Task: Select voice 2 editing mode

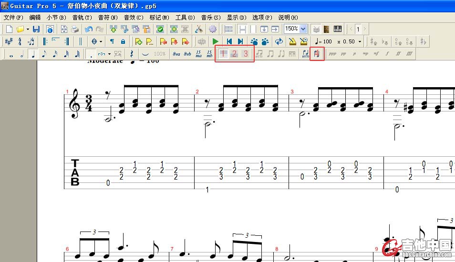Action: coord(235,54)
